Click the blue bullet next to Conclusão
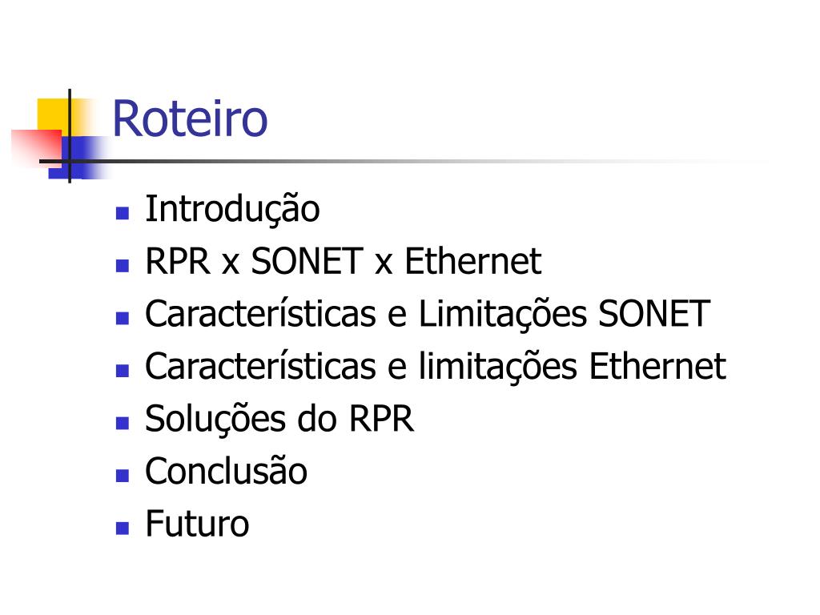The height and width of the screenshot is (615, 820). (x=123, y=476)
